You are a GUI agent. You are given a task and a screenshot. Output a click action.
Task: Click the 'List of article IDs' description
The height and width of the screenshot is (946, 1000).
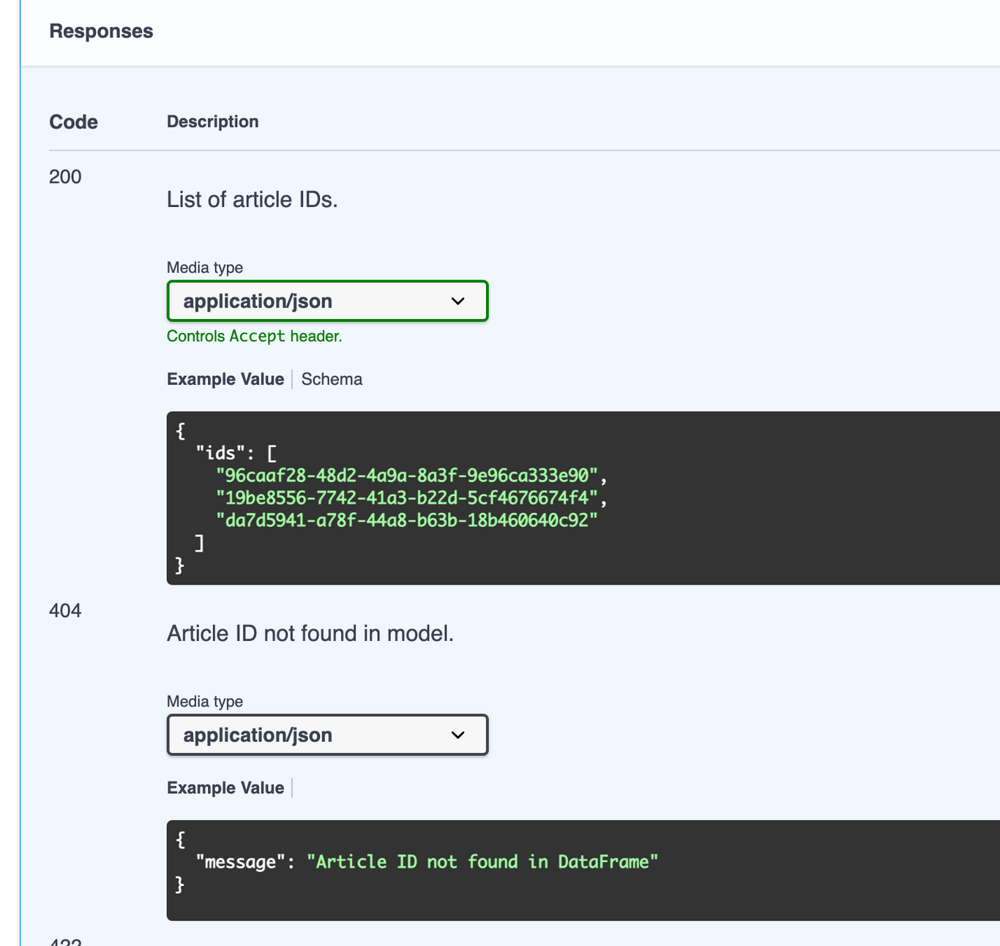coord(253,199)
